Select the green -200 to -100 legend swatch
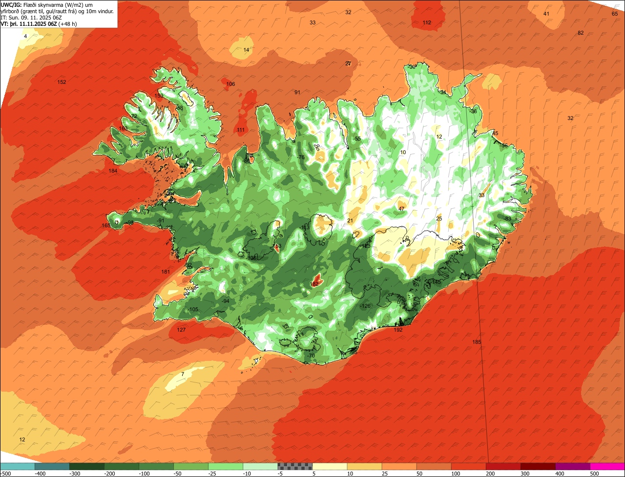This screenshot has height=477, width=625. click(122, 466)
